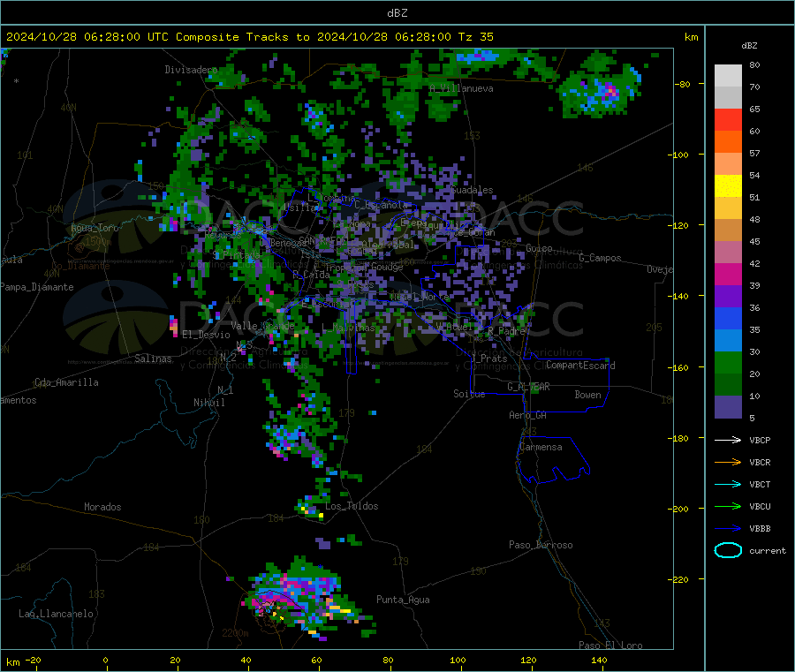
Task: Click the orange VBCR arrow legend icon
Action: click(728, 462)
